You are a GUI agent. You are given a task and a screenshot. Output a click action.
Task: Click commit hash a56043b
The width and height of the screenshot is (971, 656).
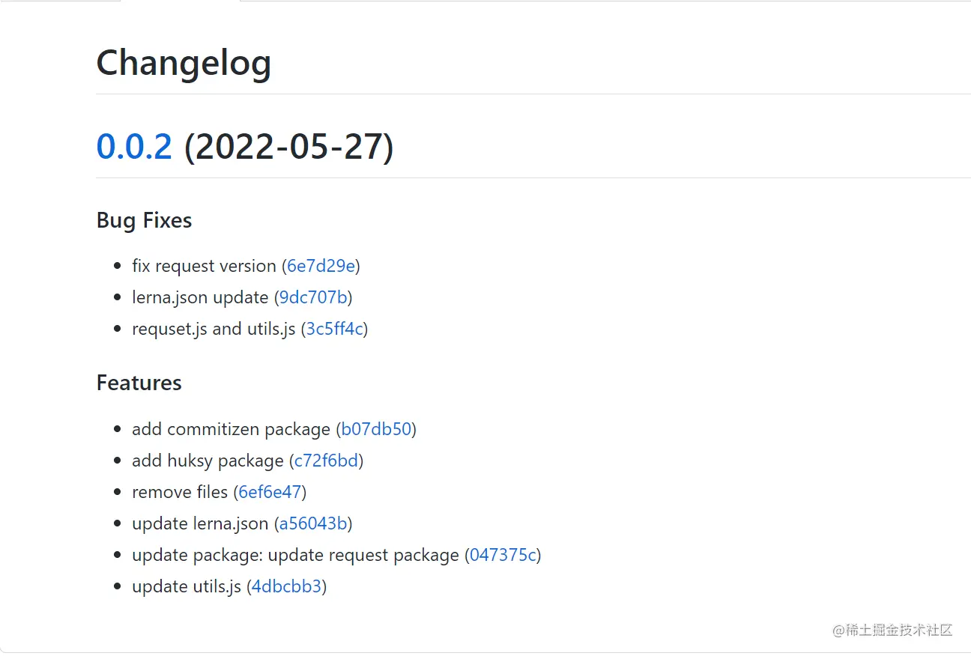(x=313, y=523)
